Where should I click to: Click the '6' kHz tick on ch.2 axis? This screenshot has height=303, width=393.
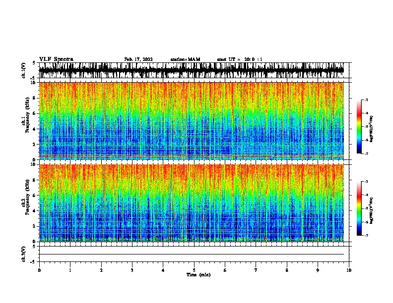coord(34,196)
